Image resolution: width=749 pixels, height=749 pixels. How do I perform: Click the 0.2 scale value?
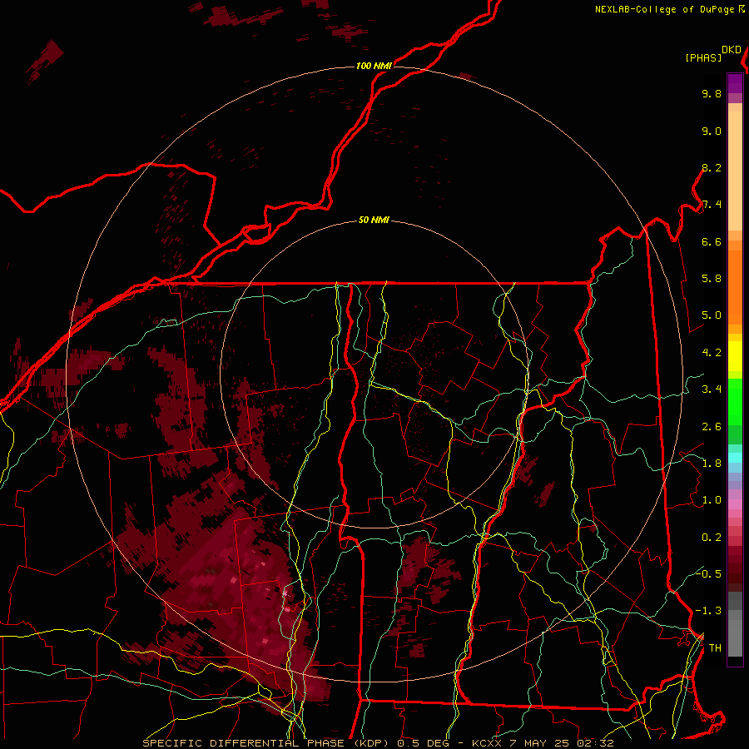click(712, 538)
